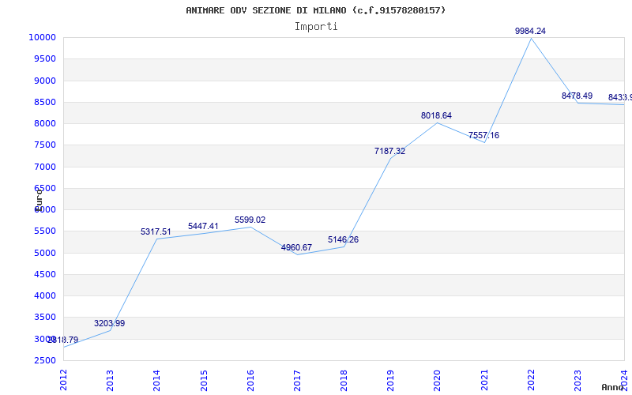Click the 10000 y-axis value
Viewport: 632px width, 395px height.
tap(42, 37)
